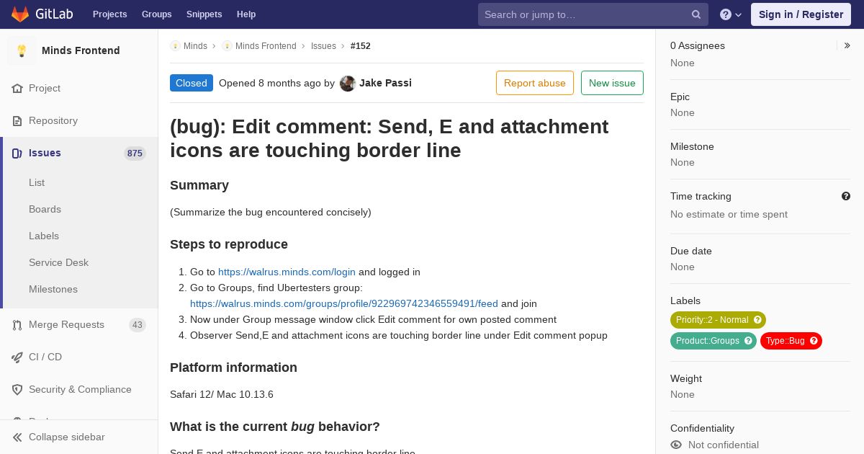This screenshot has width=864, height=454.
Task: Click the GitLab fox logo
Action: click(20, 14)
